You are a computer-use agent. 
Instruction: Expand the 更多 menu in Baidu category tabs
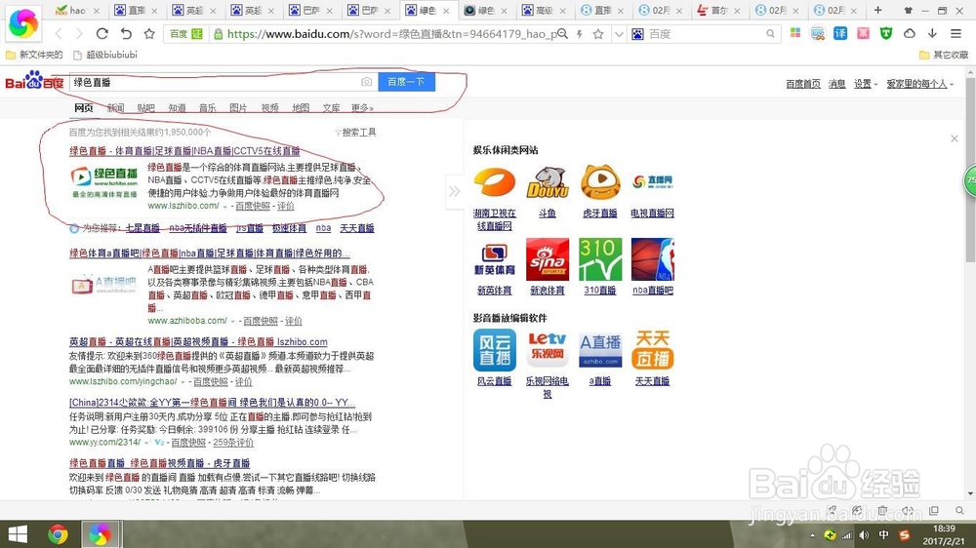[362, 108]
